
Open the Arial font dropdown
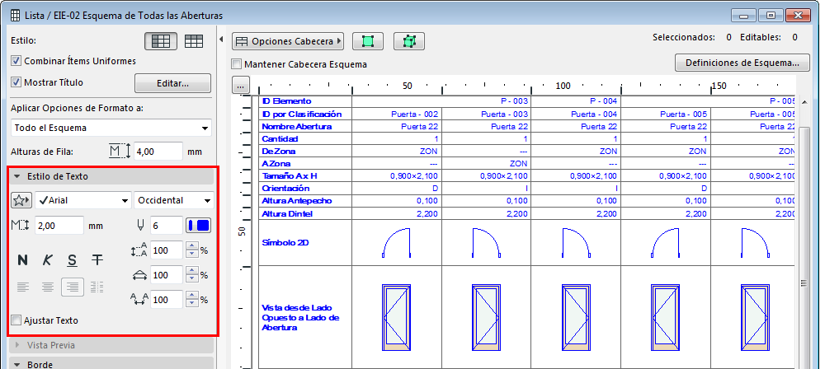click(82, 200)
